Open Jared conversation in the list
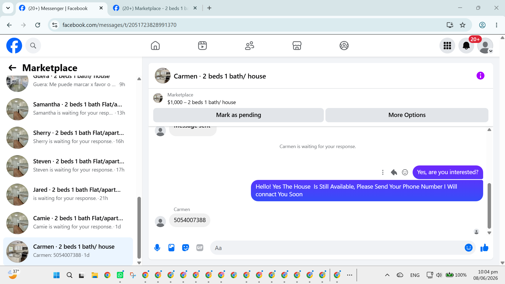Screen dimensions: 505x284 click(68, 195)
